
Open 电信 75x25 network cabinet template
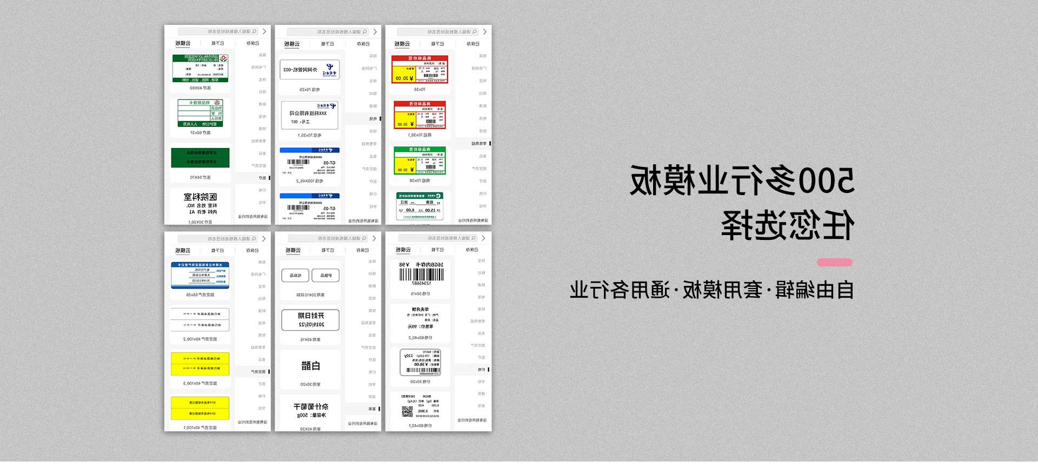pos(310,74)
